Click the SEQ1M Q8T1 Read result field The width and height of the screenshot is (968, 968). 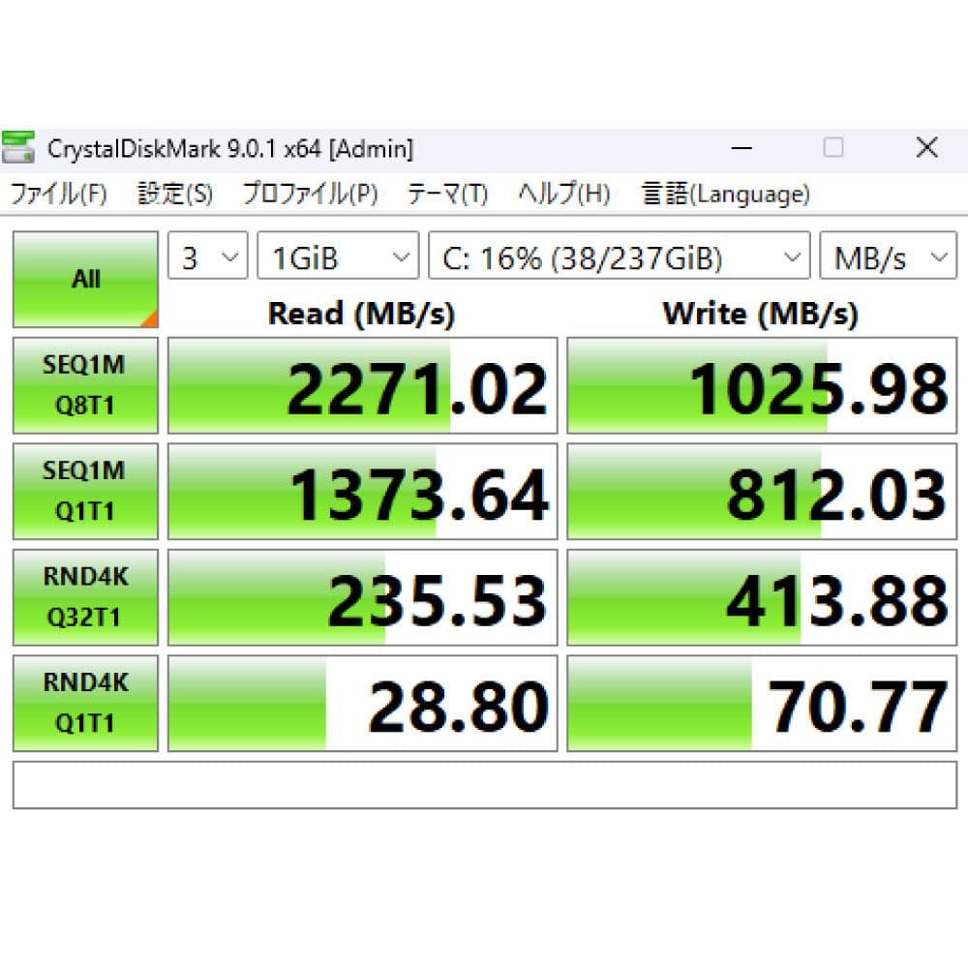pos(363,384)
